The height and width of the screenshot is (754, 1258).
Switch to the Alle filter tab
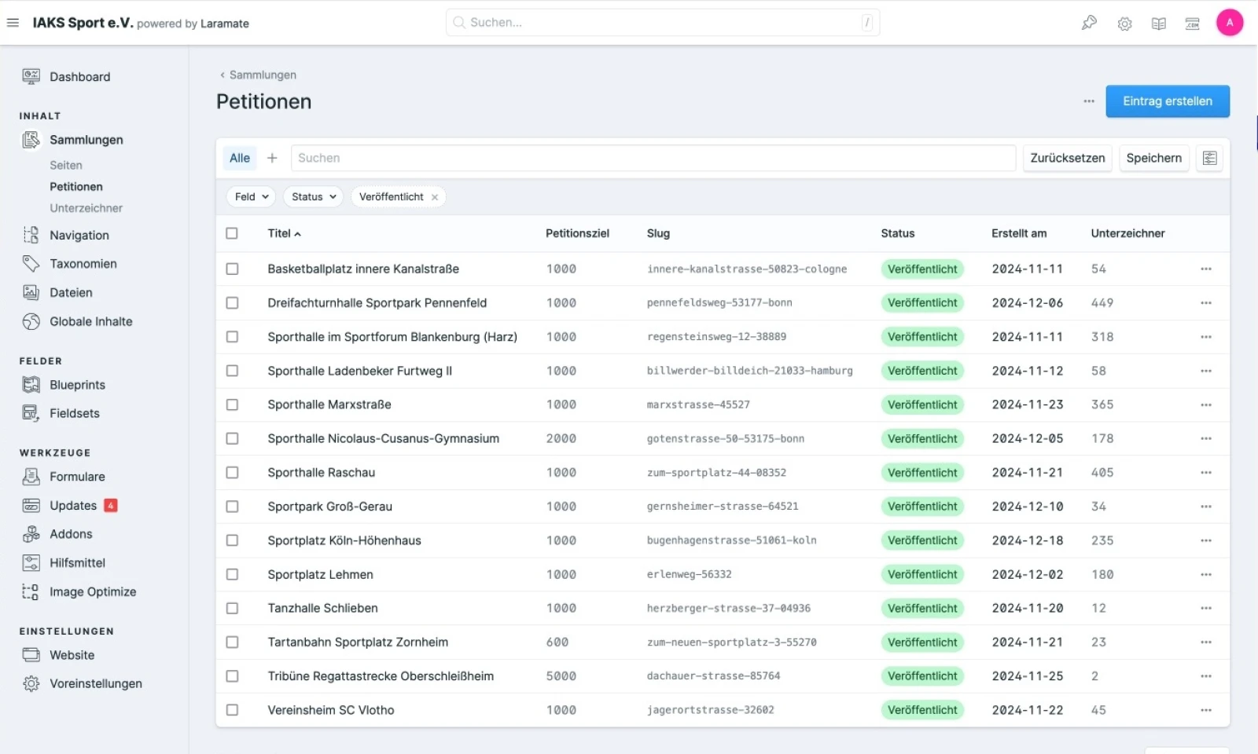pos(240,158)
